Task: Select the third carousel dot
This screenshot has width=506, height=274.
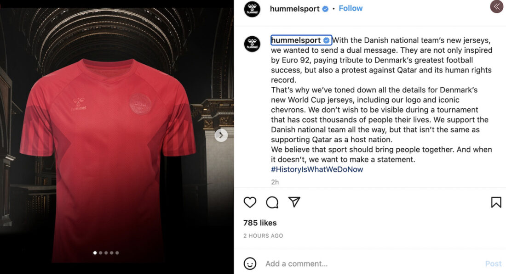Action: (x=106, y=253)
